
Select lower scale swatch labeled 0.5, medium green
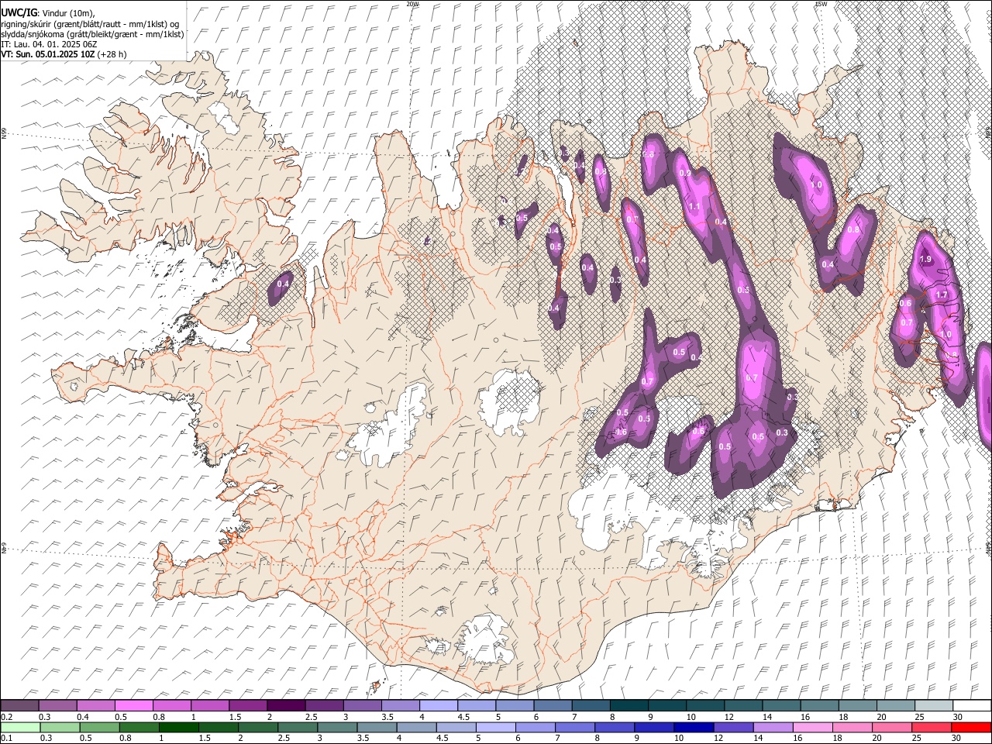99,727
